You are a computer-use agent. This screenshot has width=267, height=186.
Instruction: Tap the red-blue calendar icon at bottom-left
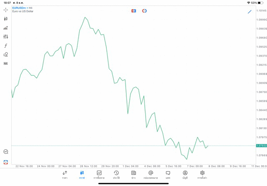pyautogui.click(x=6, y=162)
